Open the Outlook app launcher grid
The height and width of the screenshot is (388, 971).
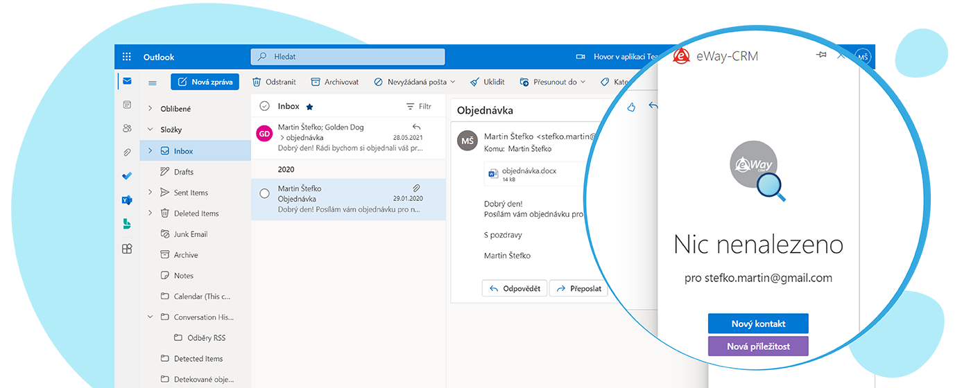127,57
